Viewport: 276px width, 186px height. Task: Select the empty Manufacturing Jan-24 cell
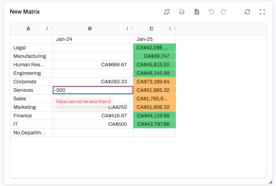pos(93,56)
